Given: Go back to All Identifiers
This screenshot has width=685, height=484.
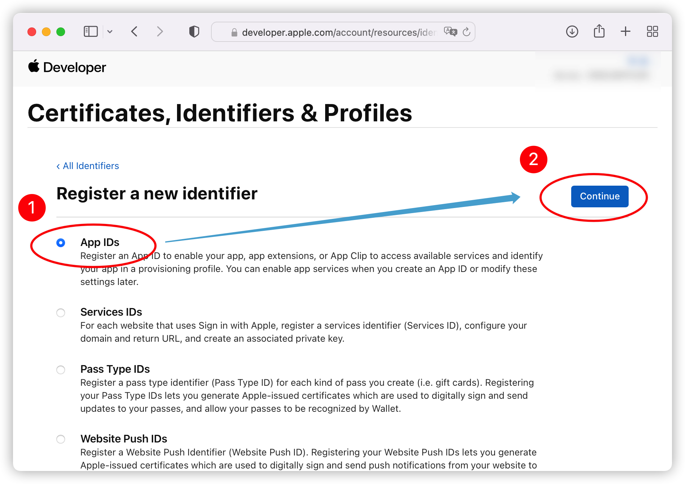Looking at the screenshot, I should [x=87, y=166].
